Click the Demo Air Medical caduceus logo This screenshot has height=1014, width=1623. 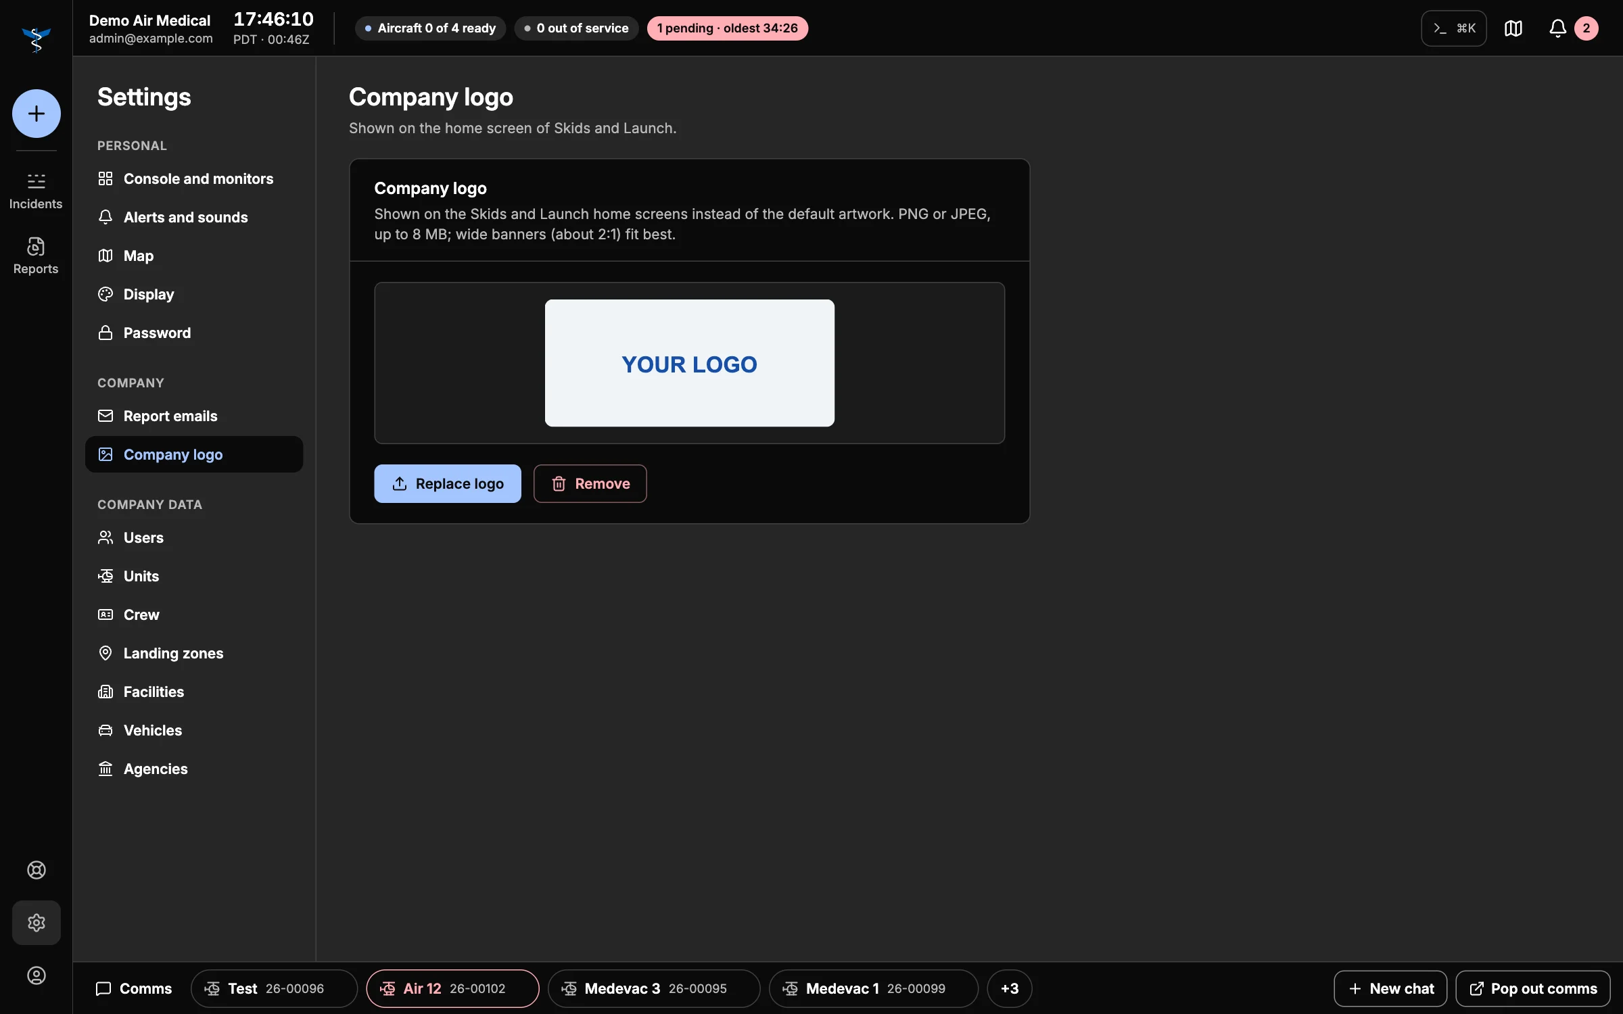click(37, 39)
